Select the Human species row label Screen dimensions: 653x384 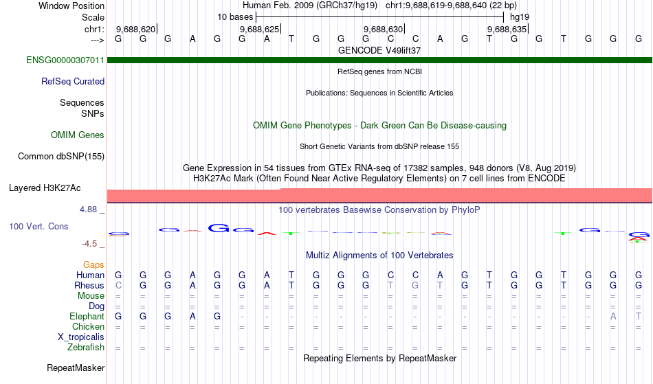pos(90,275)
